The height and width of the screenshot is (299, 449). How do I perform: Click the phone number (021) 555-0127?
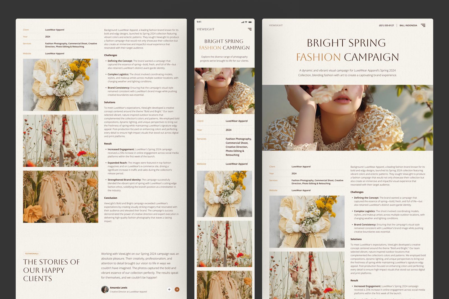tap(386, 26)
